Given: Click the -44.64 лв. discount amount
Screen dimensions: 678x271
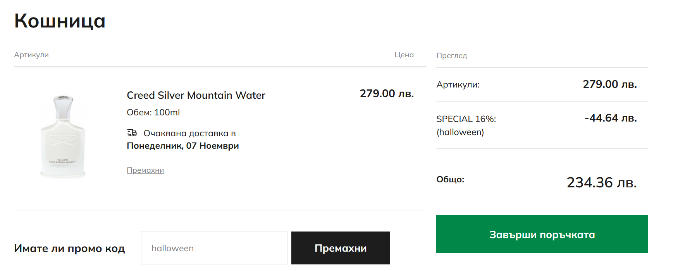Looking at the screenshot, I should pyautogui.click(x=610, y=118).
